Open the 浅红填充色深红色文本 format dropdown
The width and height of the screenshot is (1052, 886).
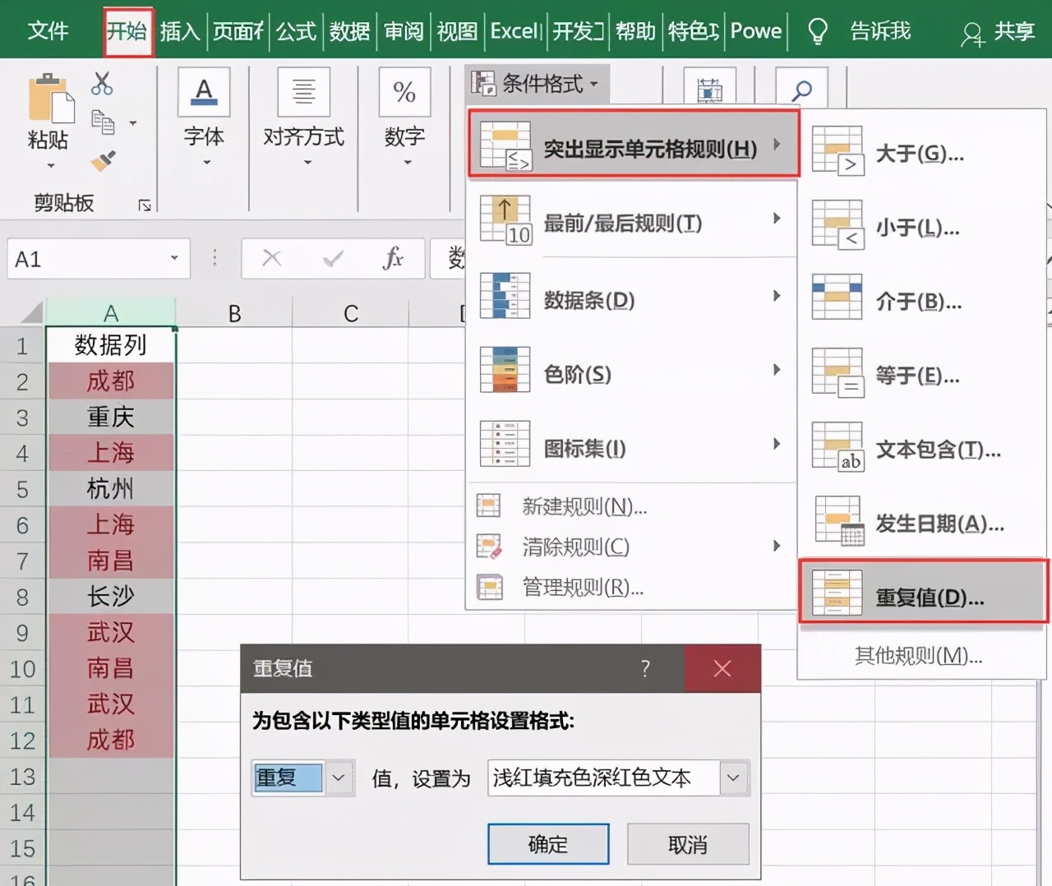coord(733,778)
